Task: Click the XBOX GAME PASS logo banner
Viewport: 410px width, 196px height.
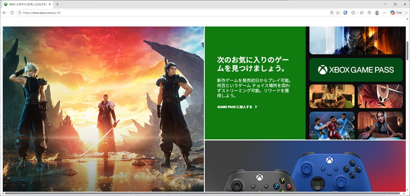Action: coord(356,70)
